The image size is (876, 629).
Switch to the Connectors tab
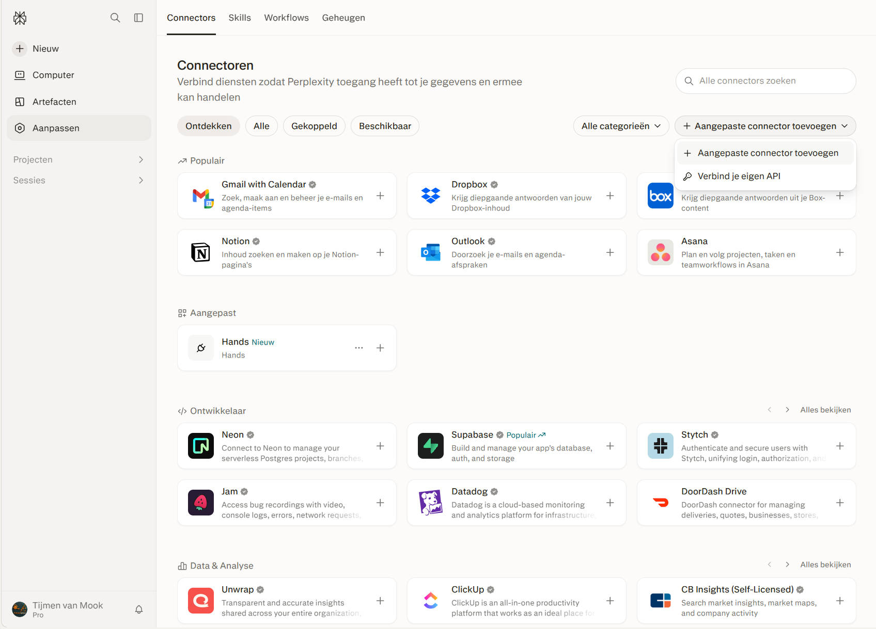tap(191, 18)
